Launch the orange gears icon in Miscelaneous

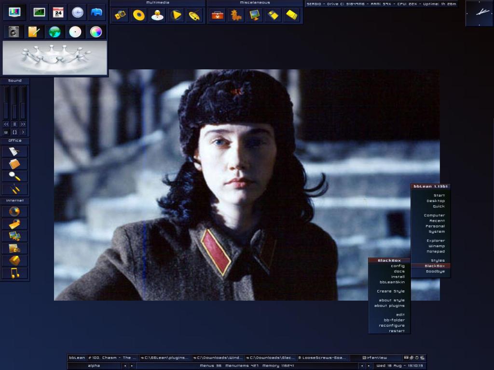[x=236, y=15]
